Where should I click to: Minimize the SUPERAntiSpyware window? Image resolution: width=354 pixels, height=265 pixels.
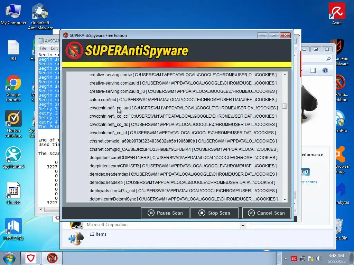(x=262, y=36)
